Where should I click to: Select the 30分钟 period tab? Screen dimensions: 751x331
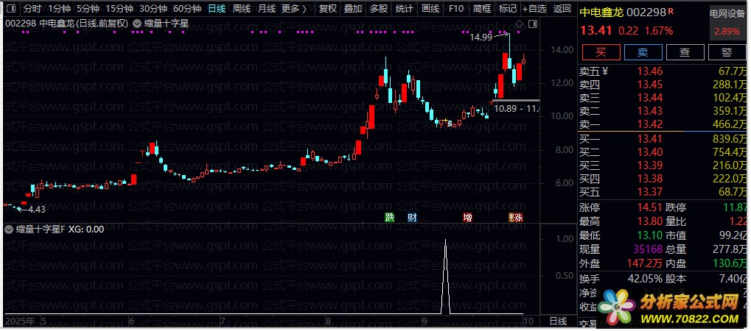click(153, 9)
